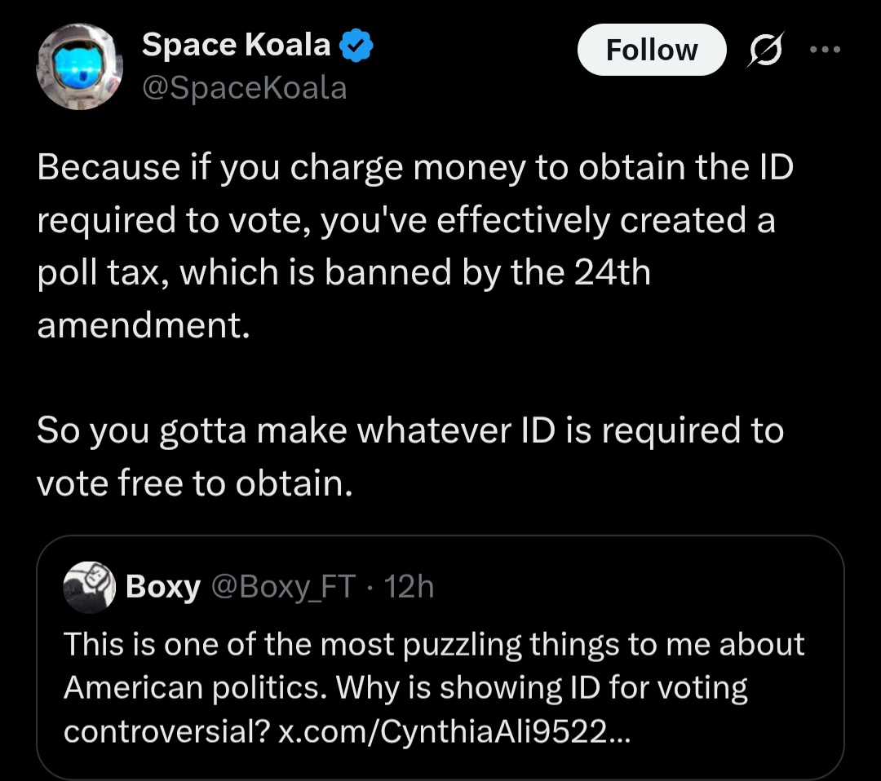
Task: Click the word 'controversial?' in quoted post
Action: (167, 731)
